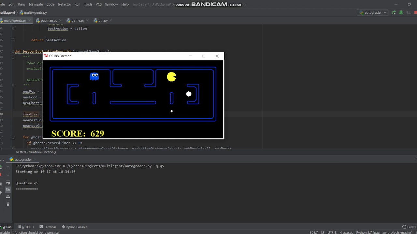Open the Edit menu
This screenshot has height=234, width=417.
[x=11, y=4]
